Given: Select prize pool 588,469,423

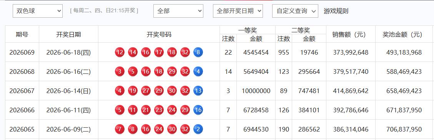Looking at the screenshot, I should point(404,72).
